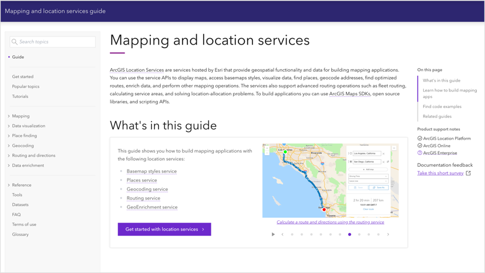Screen dimensions: 485x273
Task: Click the routing map thumbnail
Action: (x=331, y=180)
